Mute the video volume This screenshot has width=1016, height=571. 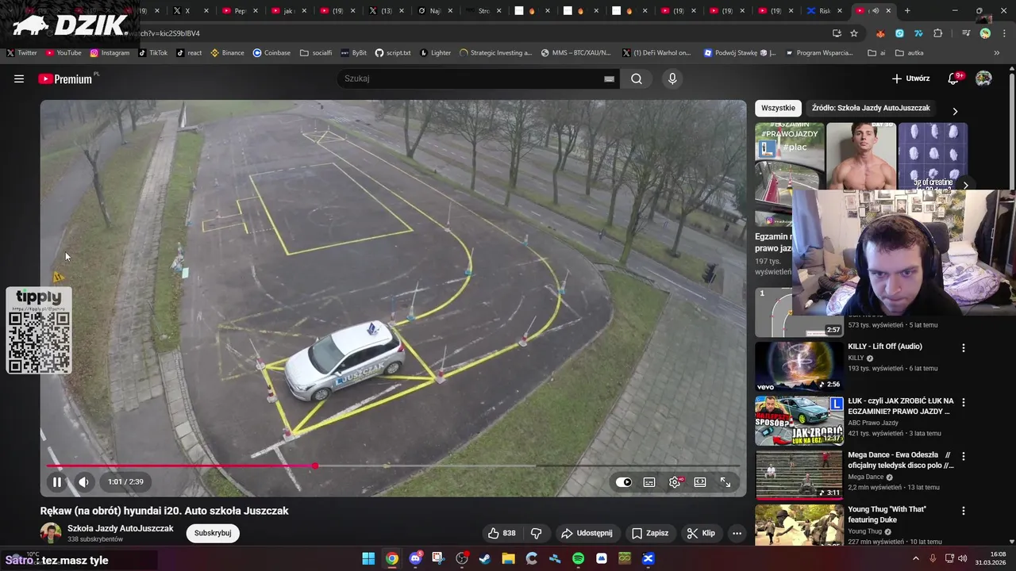click(83, 481)
